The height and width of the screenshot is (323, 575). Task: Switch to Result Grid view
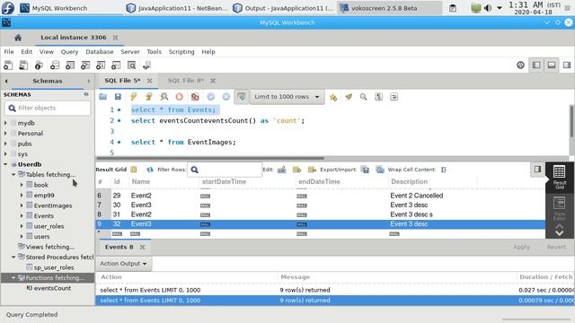coord(559,177)
